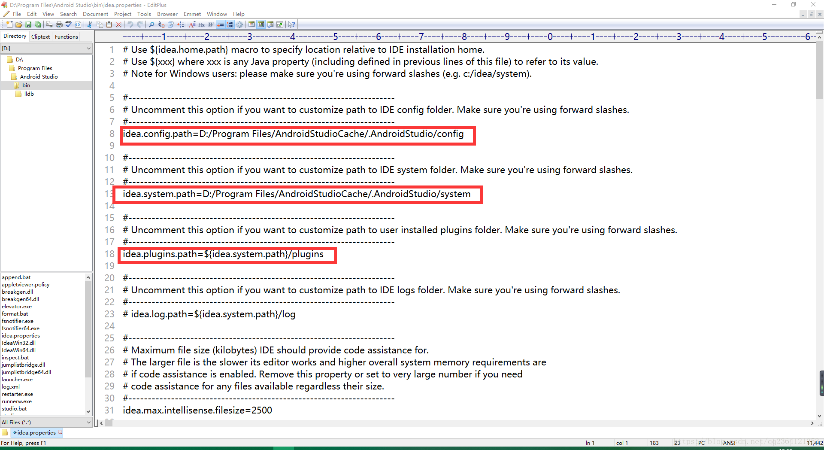The width and height of the screenshot is (824, 450).
Task: Click the Save All icon
Action: pyautogui.click(x=38, y=24)
